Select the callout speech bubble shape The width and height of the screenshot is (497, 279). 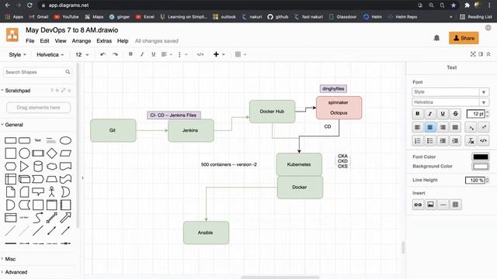coord(38,191)
